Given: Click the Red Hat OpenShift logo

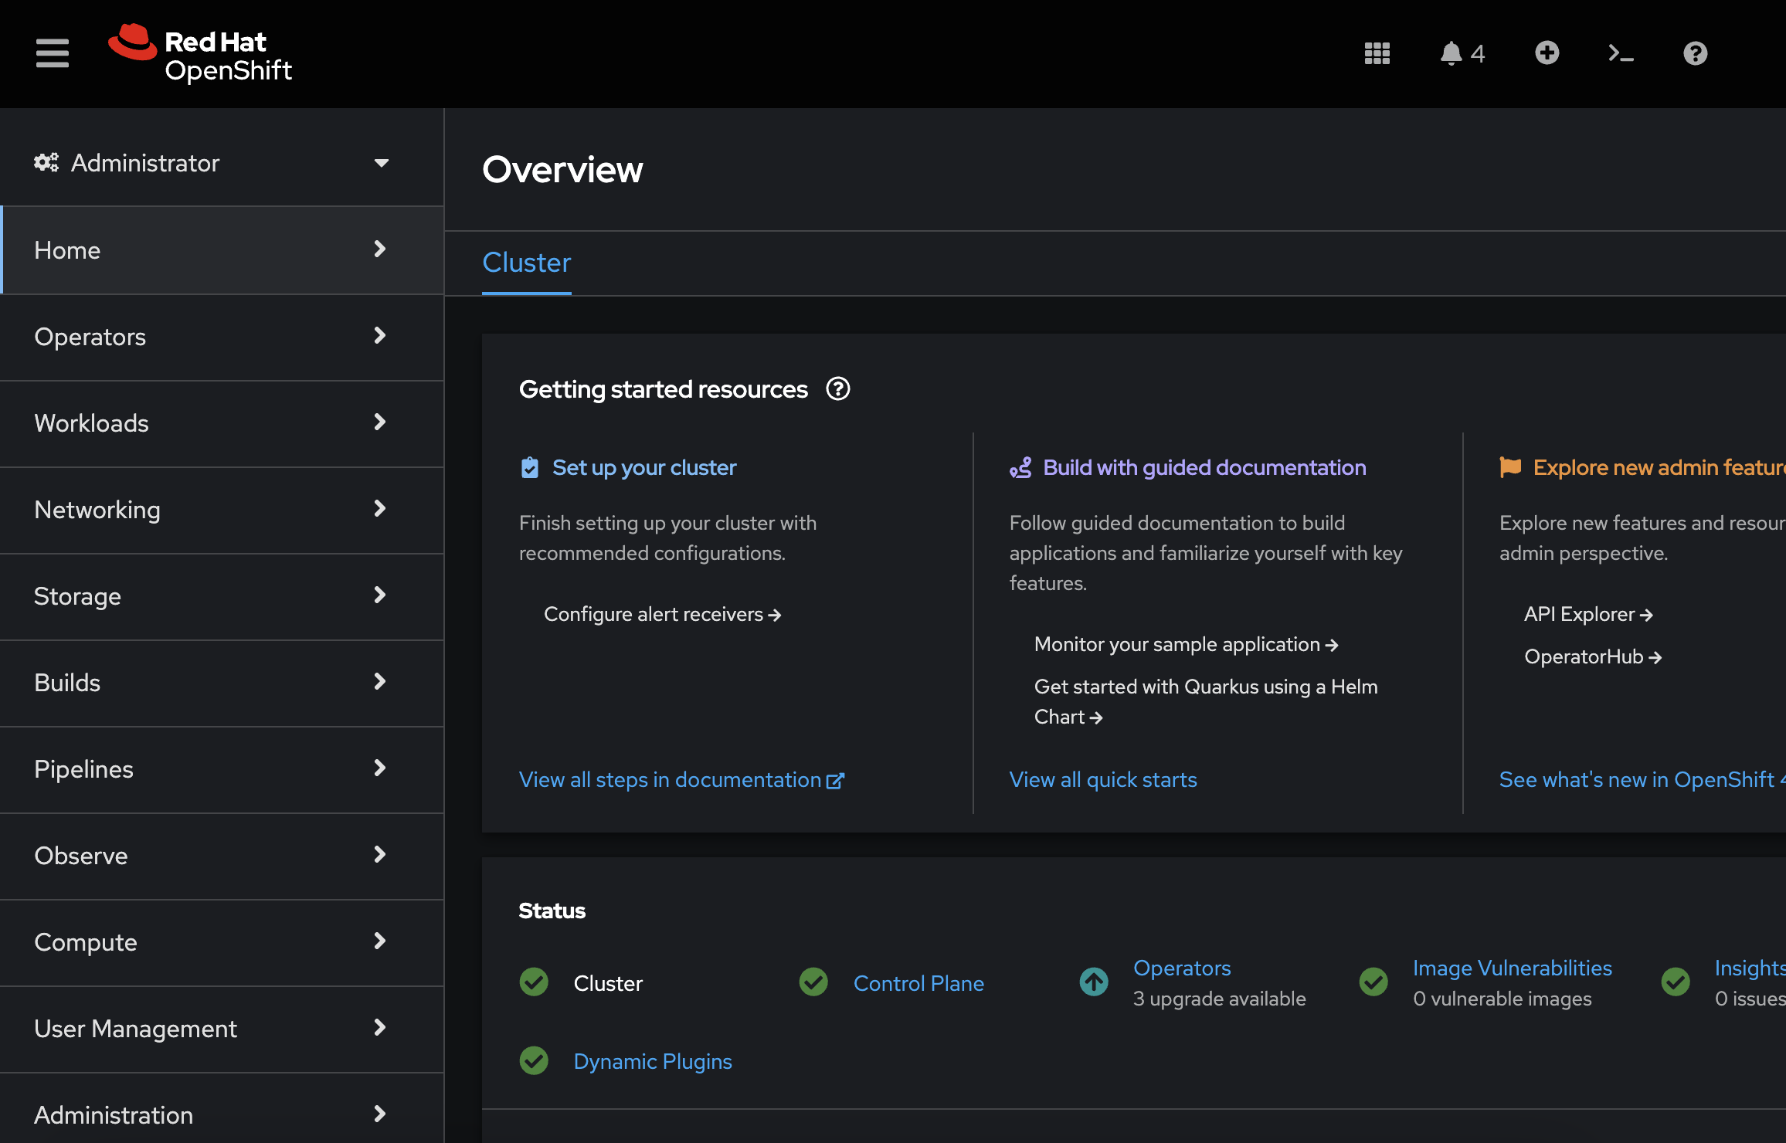Looking at the screenshot, I should pos(201,53).
